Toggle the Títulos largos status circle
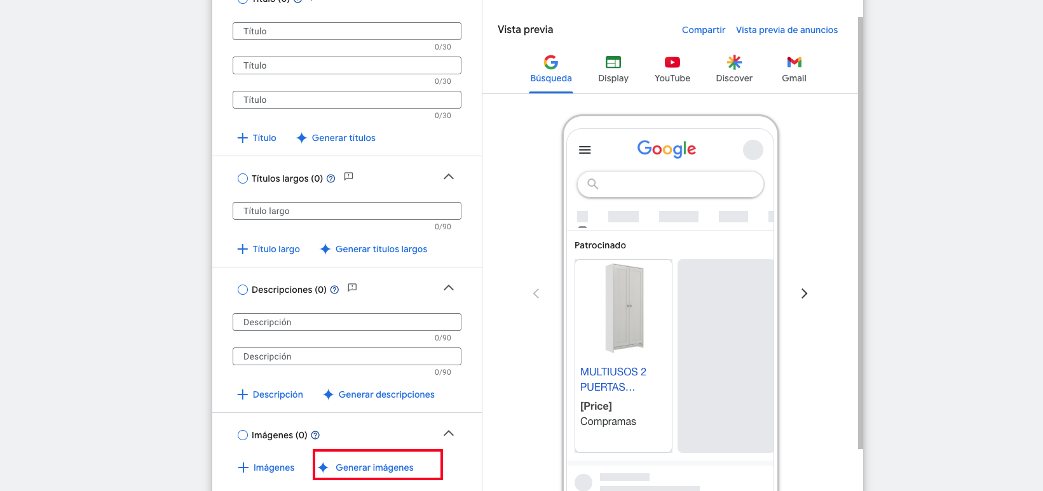 243,178
